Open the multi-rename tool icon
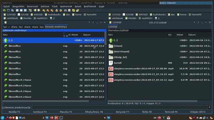The image size is (214, 120). click(x=70, y=10)
